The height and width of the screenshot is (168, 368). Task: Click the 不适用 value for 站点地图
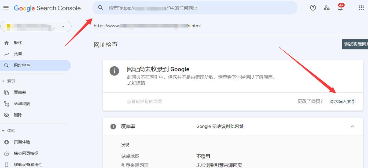[x=203, y=156]
